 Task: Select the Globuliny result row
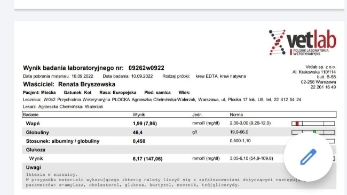[x=179, y=132]
